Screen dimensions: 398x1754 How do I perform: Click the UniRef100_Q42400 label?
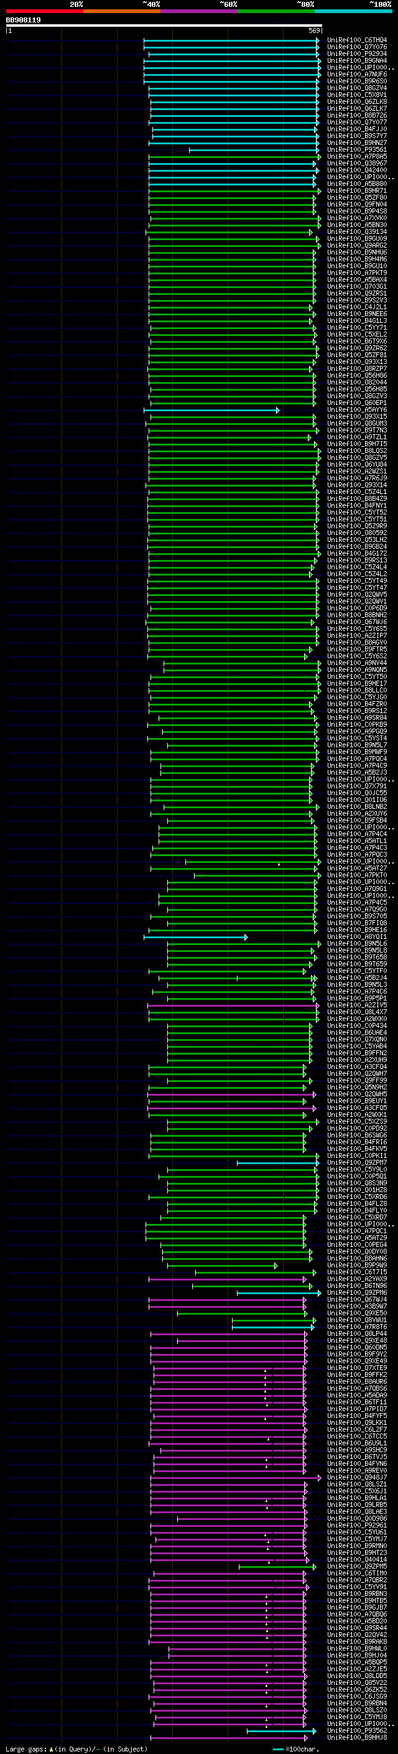(357, 170)
